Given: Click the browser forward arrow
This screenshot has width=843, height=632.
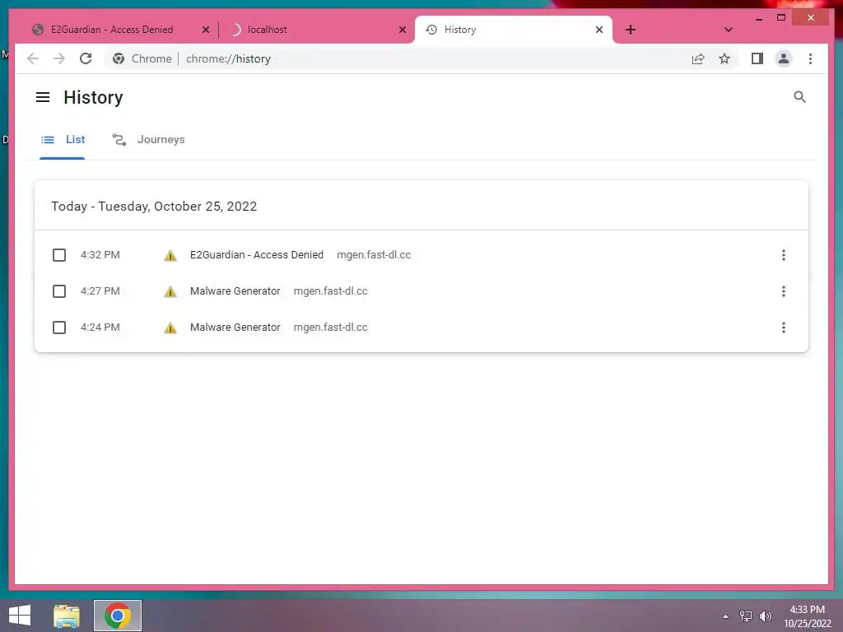Looking at the screenshot, I should (59, 58).
